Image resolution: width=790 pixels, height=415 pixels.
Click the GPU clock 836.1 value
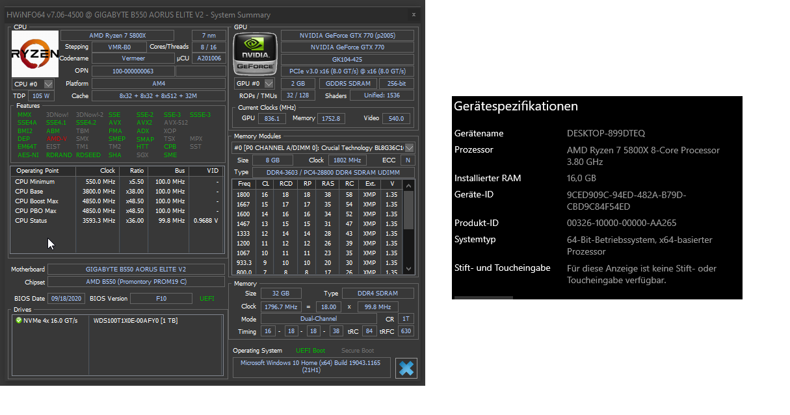(271, 119)
